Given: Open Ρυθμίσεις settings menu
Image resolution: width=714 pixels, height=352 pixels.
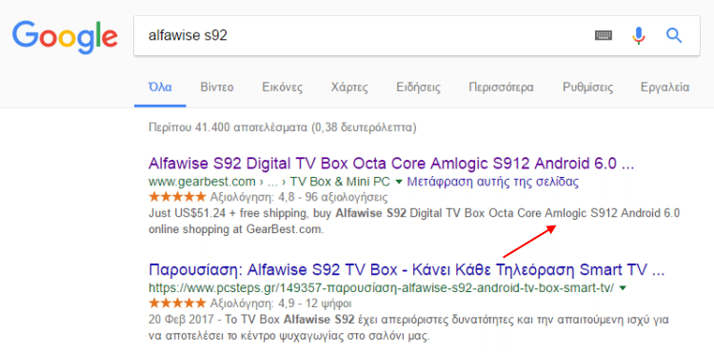Looking at the screenshot, I should (588, 88).
